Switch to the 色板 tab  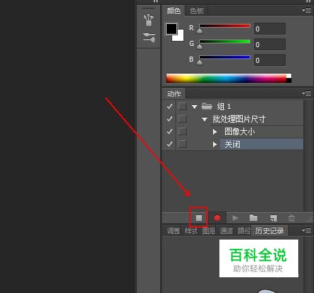point(197,11)
